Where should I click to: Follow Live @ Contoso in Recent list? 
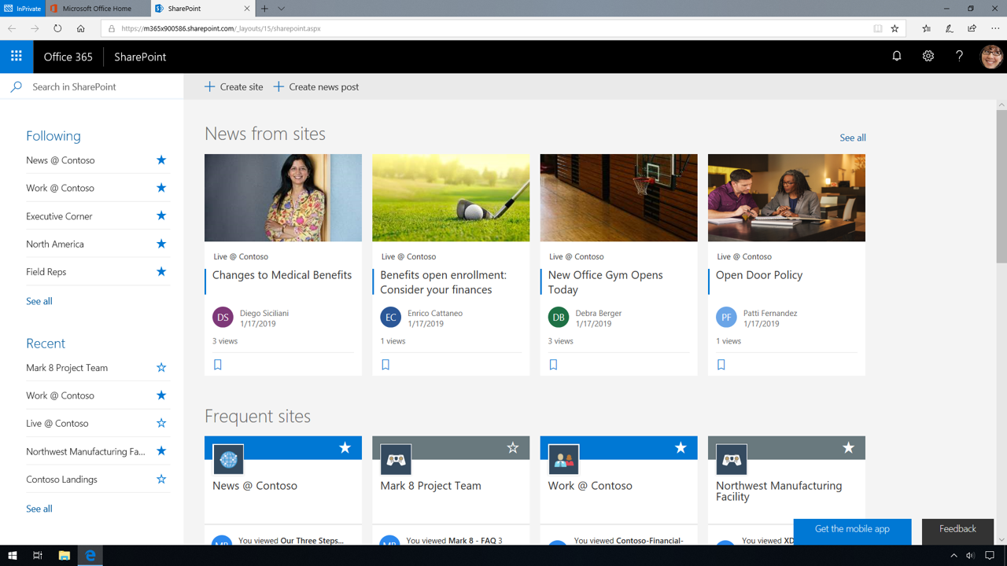(161, 424)
